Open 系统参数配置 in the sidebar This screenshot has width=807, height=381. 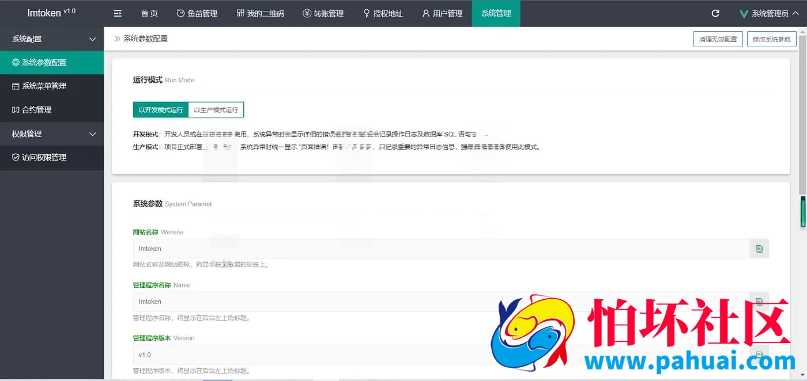[52, 62]
